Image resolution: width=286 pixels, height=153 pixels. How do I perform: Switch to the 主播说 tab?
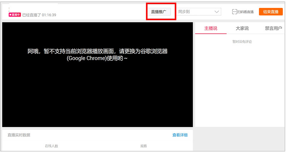click(211, 29)
